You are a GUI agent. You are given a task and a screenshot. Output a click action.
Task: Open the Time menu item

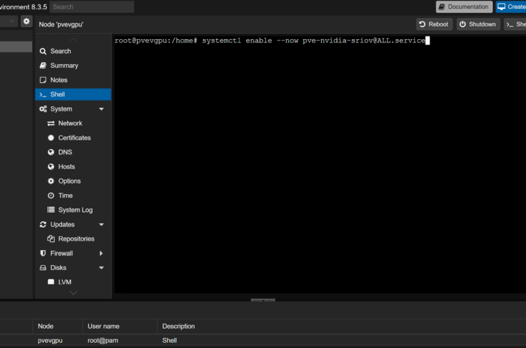tap(73, 196)
